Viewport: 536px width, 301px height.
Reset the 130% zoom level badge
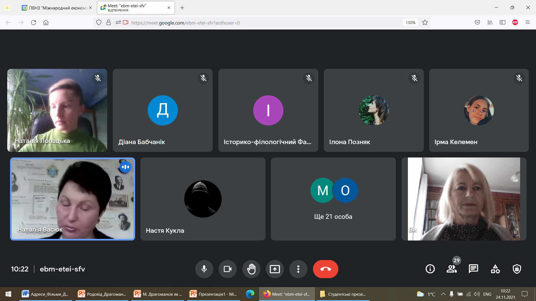point(410,23)
